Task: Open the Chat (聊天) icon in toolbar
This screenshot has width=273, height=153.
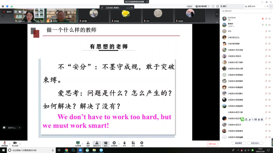Action: point(105,143)
